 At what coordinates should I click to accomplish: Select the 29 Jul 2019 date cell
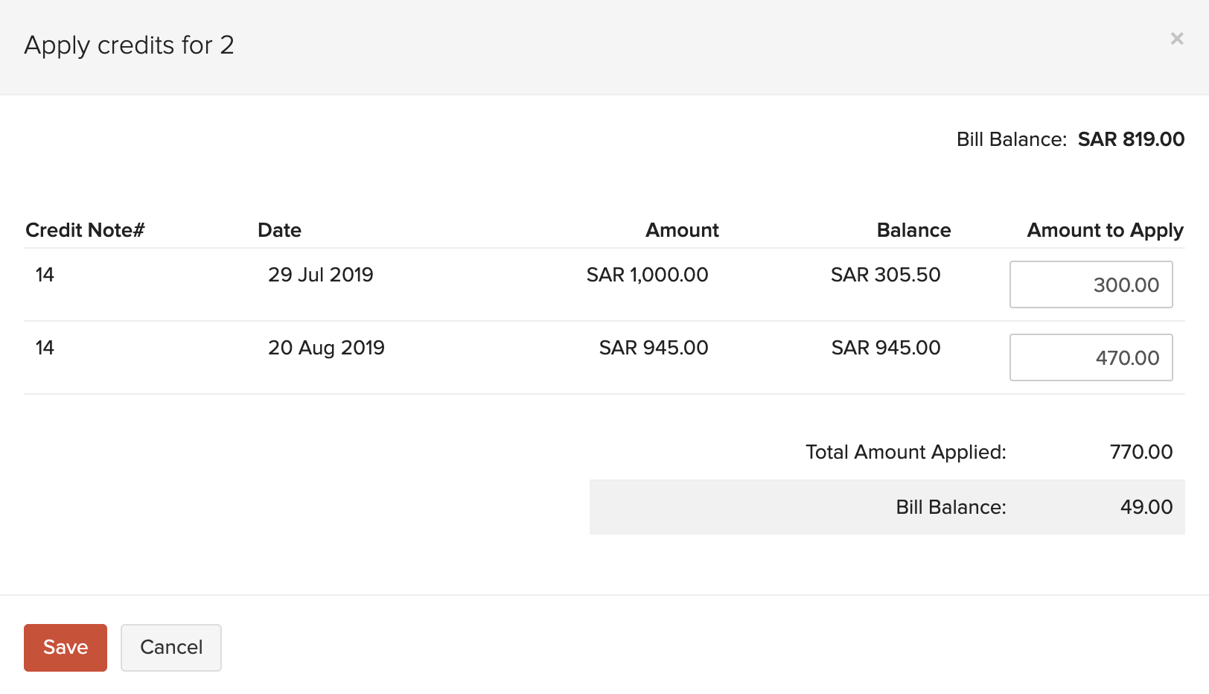[x=321, y=275]
